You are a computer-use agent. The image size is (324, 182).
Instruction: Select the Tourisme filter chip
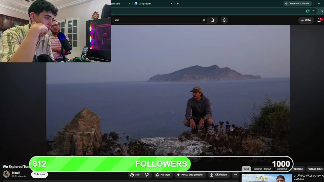point(297,169)
